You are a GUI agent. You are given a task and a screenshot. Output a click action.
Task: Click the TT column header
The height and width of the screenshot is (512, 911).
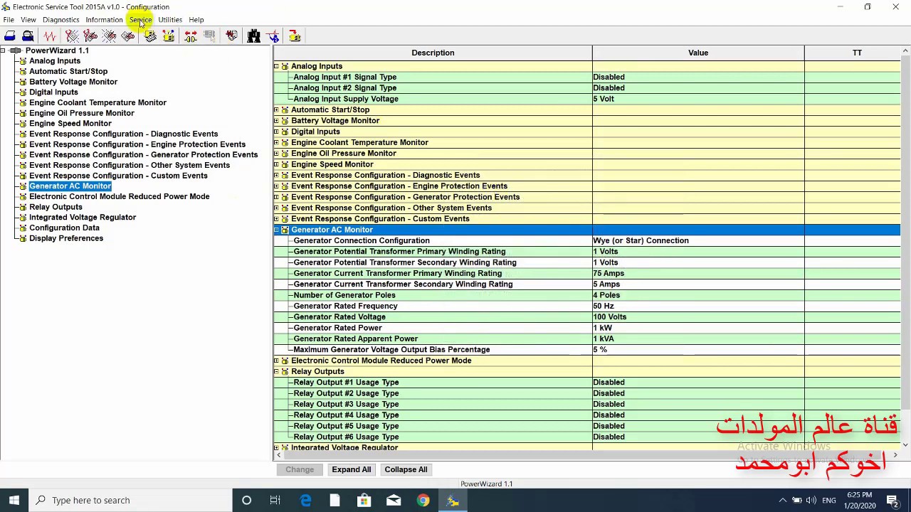click(858, 53)
